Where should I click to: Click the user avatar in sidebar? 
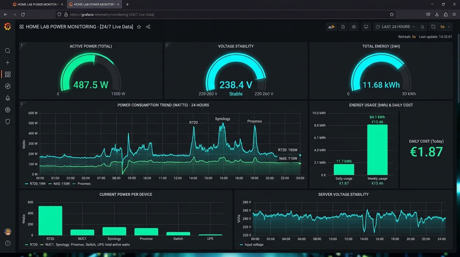(8, 232)
